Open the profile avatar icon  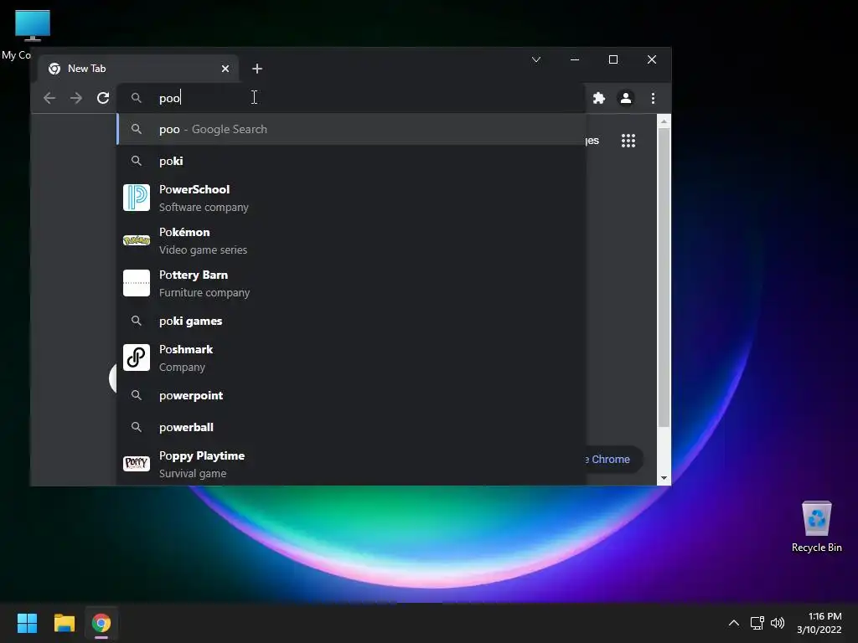626,98
